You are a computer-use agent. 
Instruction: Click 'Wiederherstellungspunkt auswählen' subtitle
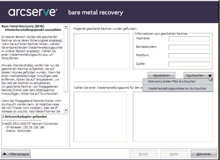pos(33,30)
